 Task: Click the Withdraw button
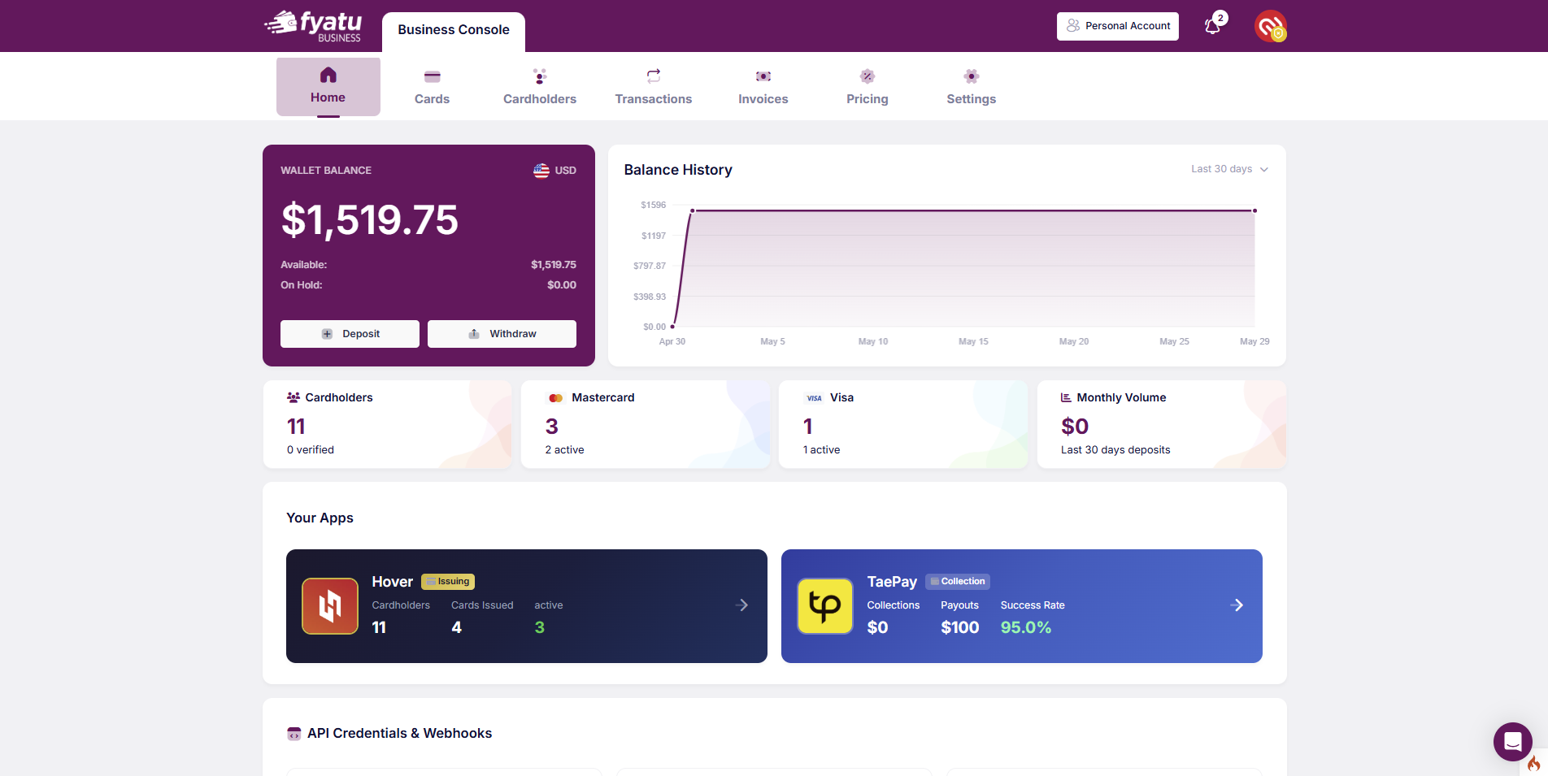point(502,334)
